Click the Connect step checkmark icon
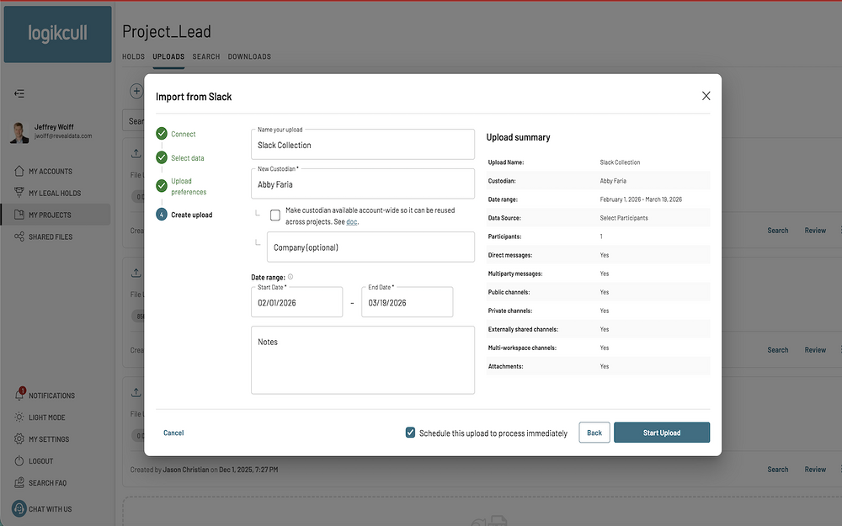The height and width of the screenshot is (526, 842). (162, 133)
